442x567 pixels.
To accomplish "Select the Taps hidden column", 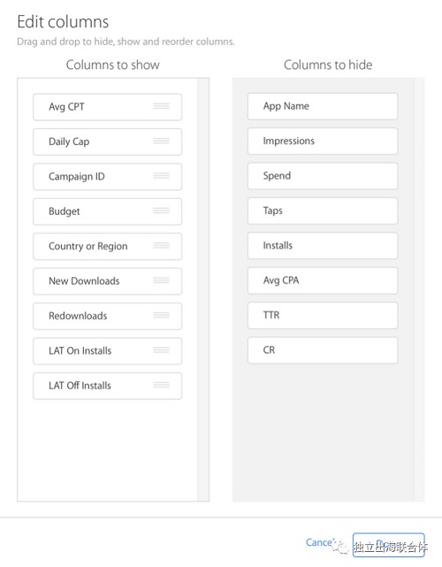I will (323, 211).
